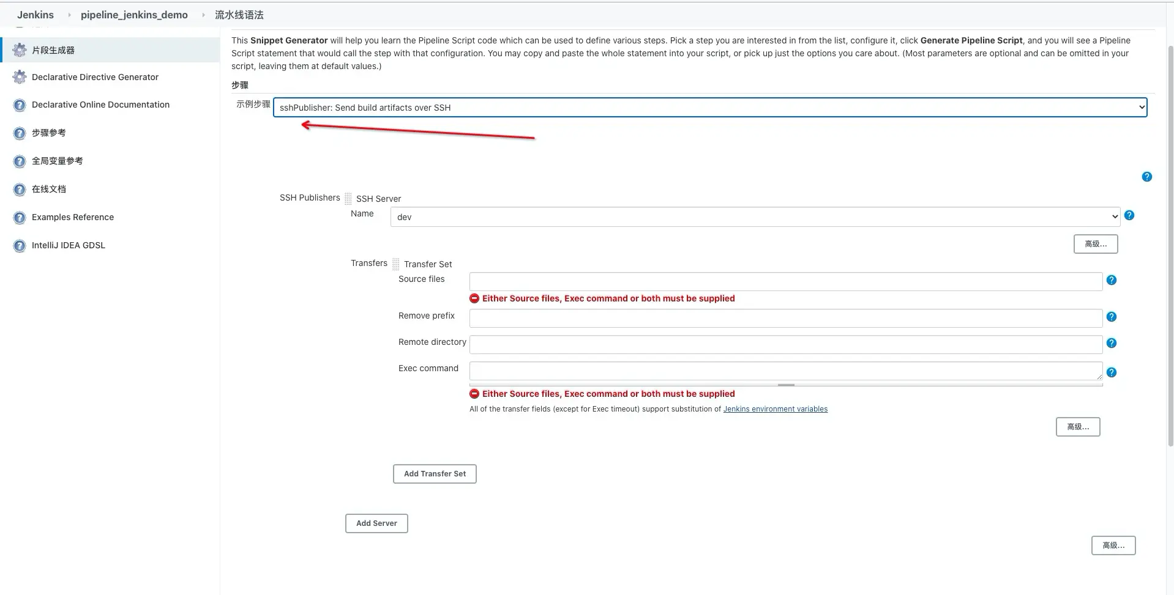The height and width of the screenshot is (595, 1174).
Task: Click the Declarative Directive Generator gear icon
Action: [x=20, y=77]
